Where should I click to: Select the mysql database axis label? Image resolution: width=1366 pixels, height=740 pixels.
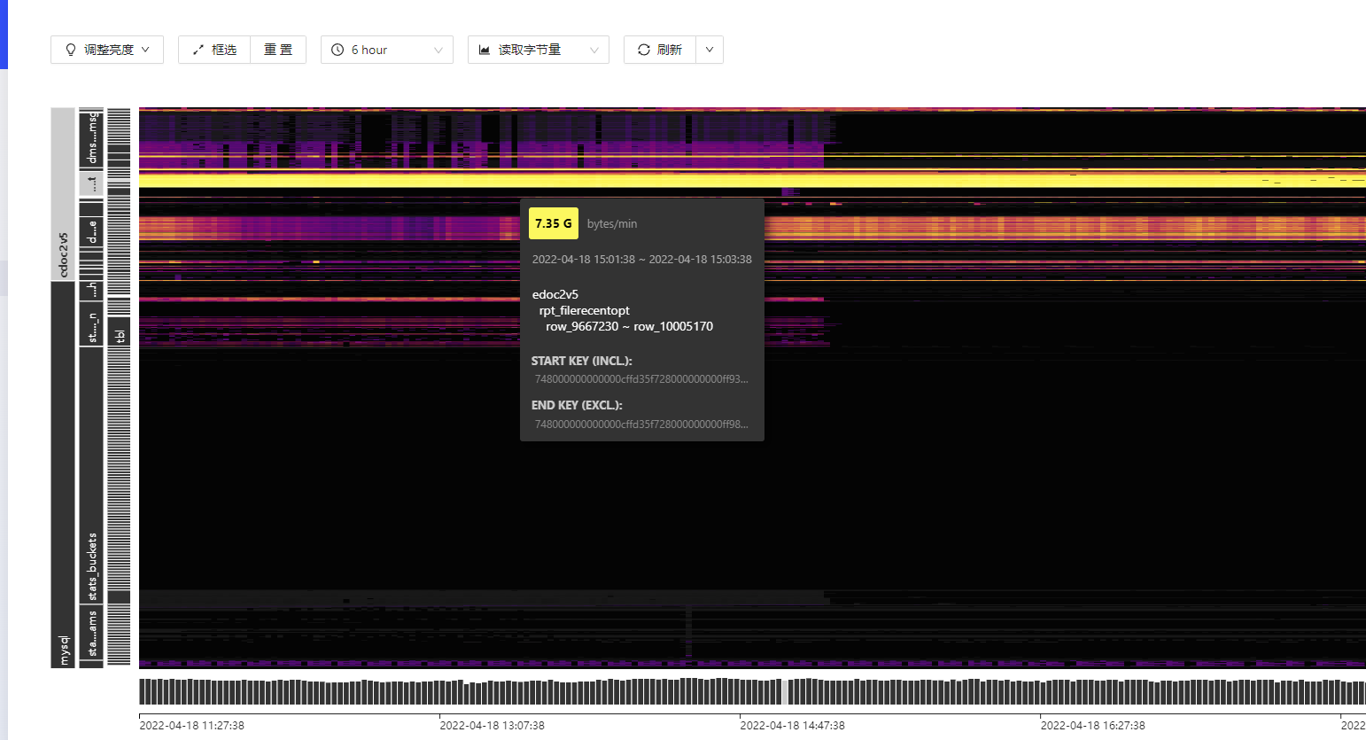click(x=63, y=650)
